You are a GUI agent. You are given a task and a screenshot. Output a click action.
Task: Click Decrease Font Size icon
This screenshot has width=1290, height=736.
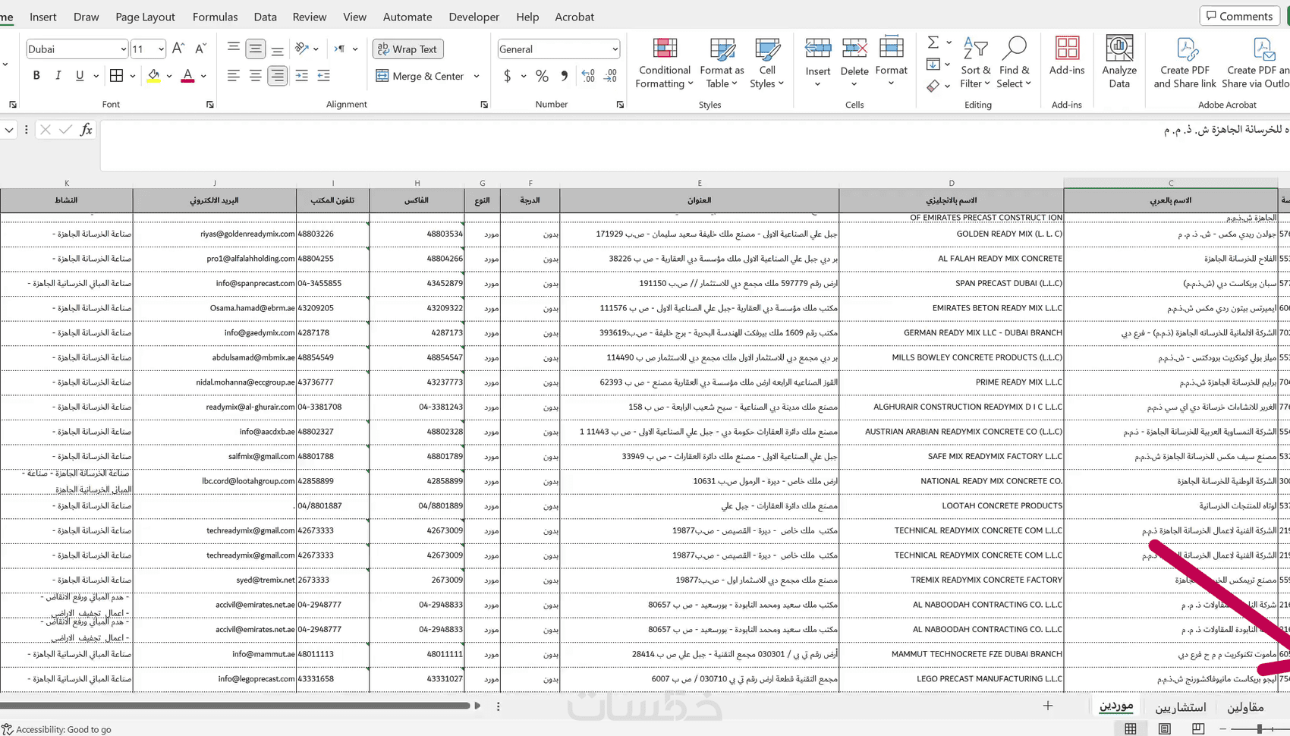(200, 49)
